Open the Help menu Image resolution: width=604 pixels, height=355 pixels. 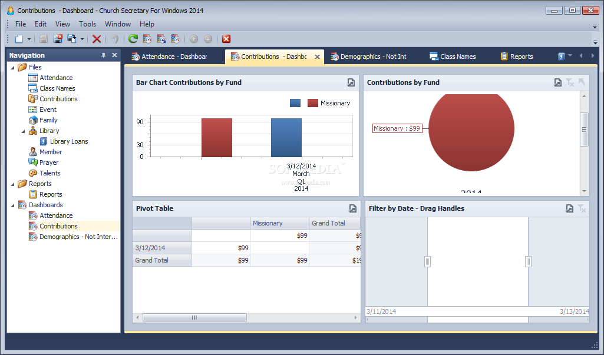(147, 24)
